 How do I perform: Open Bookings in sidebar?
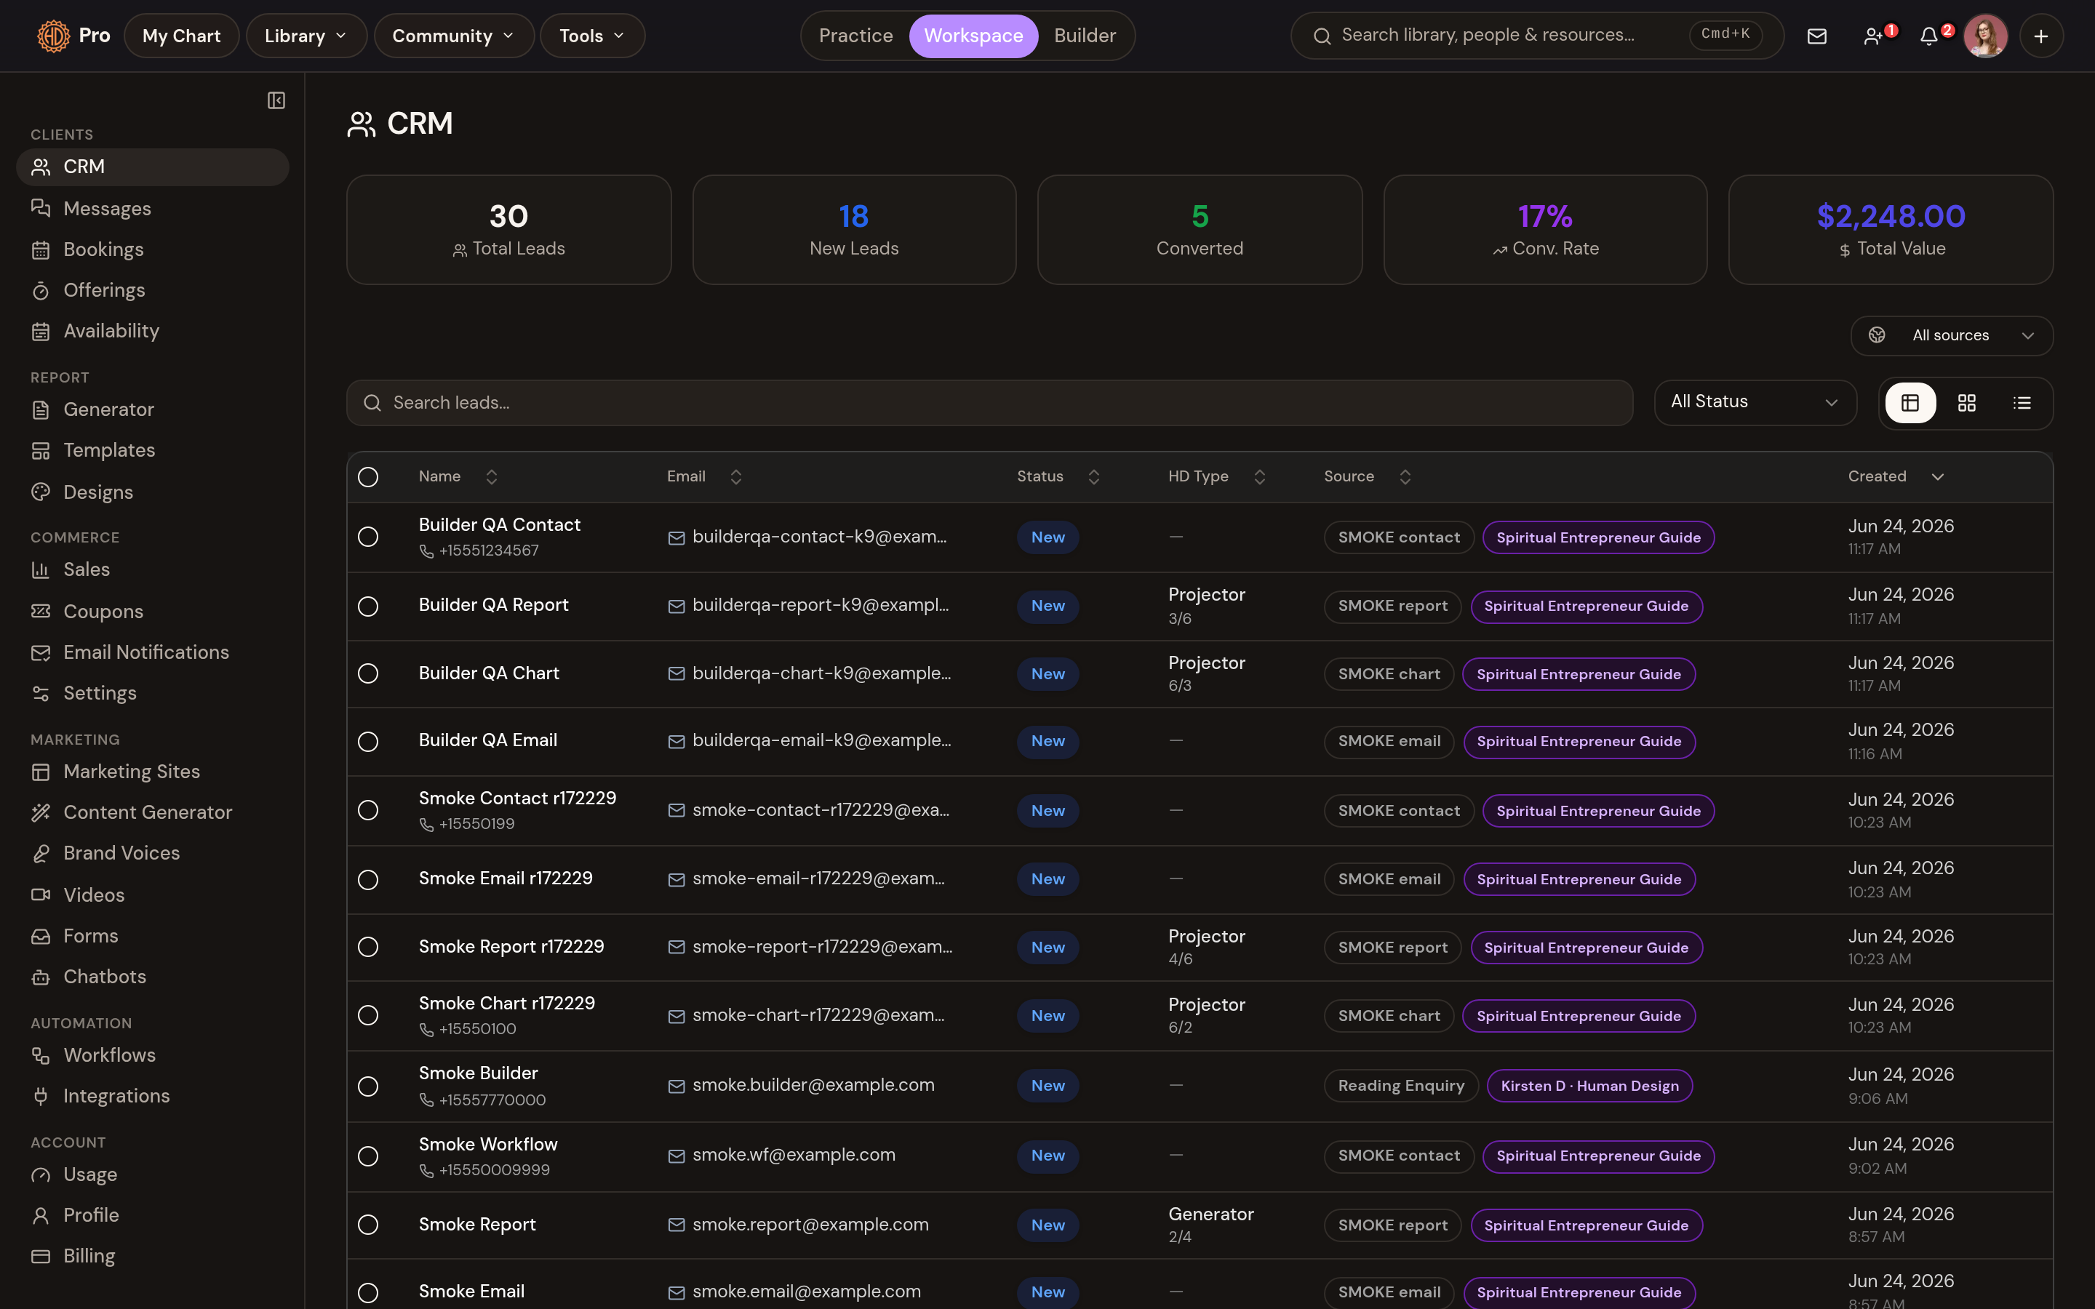(152, 249)
